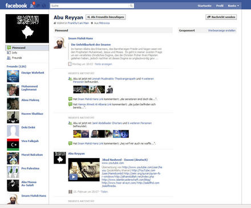
Task: Click the Mohammed Laghmaoui friend thumbnail
Action: tap(13, 90)
